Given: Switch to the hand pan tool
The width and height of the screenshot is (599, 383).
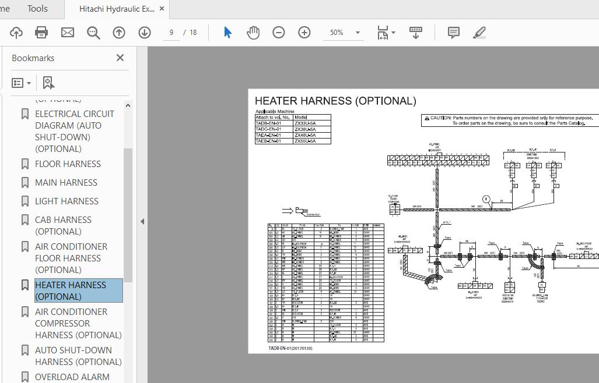Looking at the screenshot, I should click(x=253, y=33).
